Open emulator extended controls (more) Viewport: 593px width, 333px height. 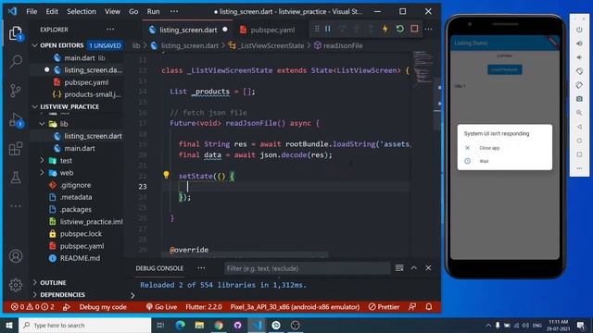579,168
